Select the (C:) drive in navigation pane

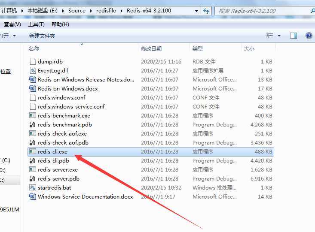6,160
